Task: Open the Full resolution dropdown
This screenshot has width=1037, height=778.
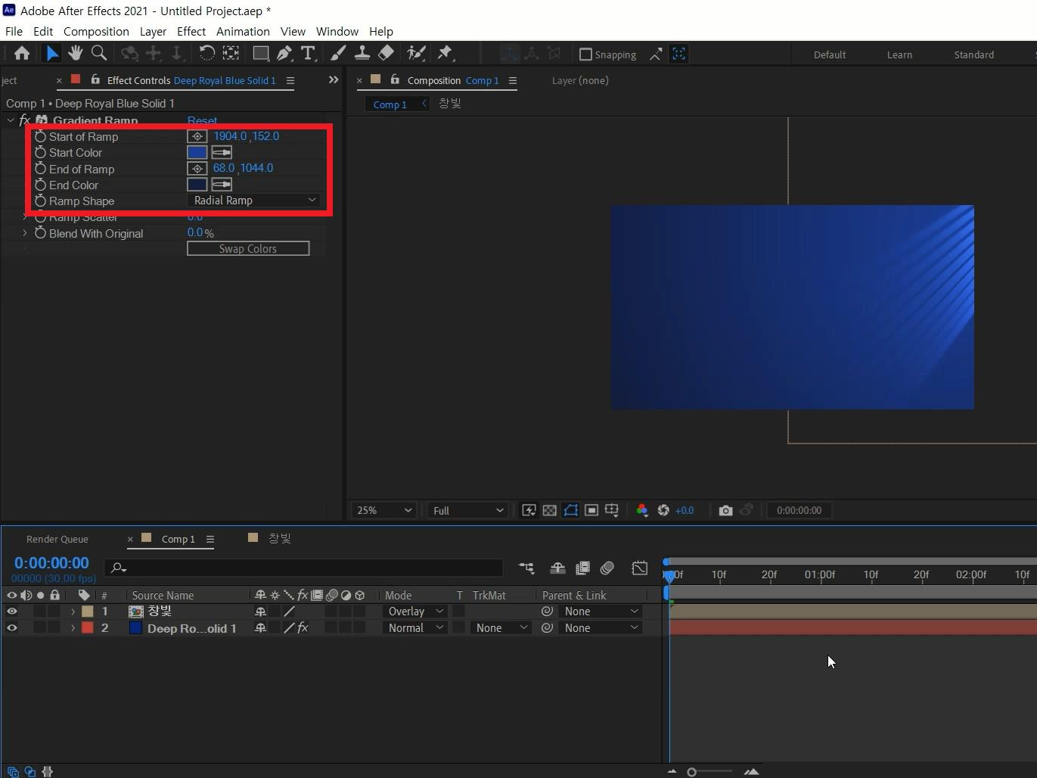Action: 467,510
